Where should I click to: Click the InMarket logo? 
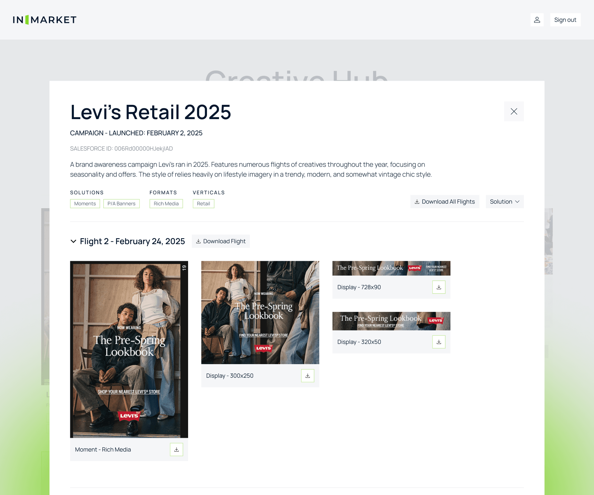tap(45, 20)
